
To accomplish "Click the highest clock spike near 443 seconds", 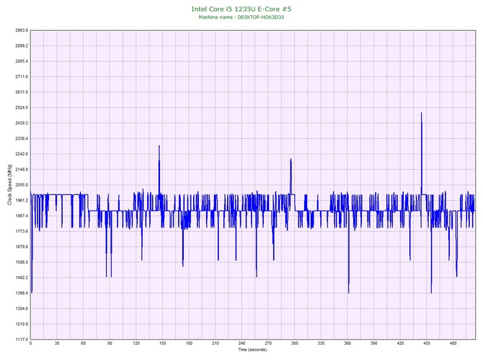I will (x=422, y=113).
